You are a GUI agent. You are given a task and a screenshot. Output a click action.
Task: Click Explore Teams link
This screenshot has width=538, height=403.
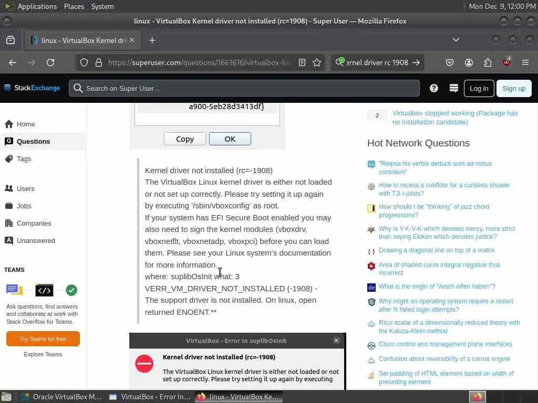(x=43, y=354)
